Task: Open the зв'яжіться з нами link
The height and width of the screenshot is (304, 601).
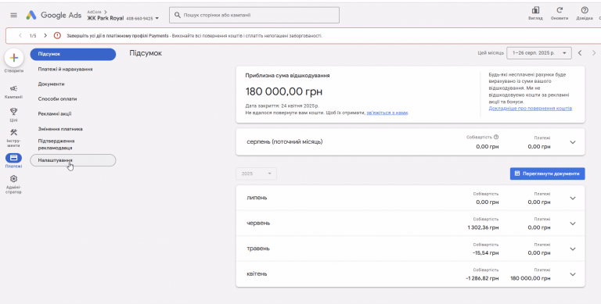Action: 387,113
